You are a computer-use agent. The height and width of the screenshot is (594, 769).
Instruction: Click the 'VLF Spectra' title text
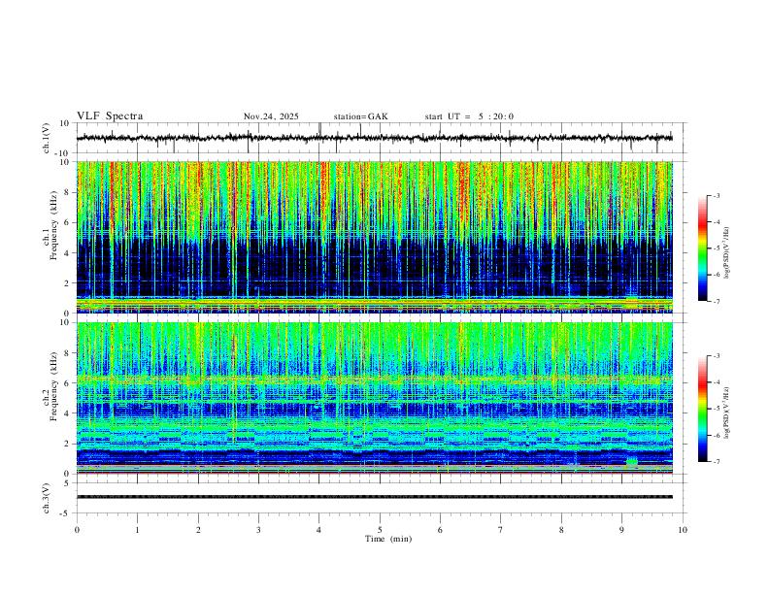coord(110,116)
